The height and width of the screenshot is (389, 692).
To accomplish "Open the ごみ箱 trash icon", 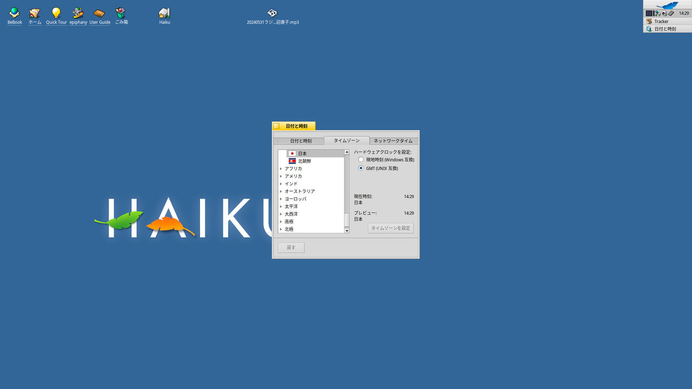I will [x=121, y=13].
